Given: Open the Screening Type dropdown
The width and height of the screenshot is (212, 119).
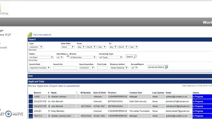Looking at the screenshot, I should 111,57.
